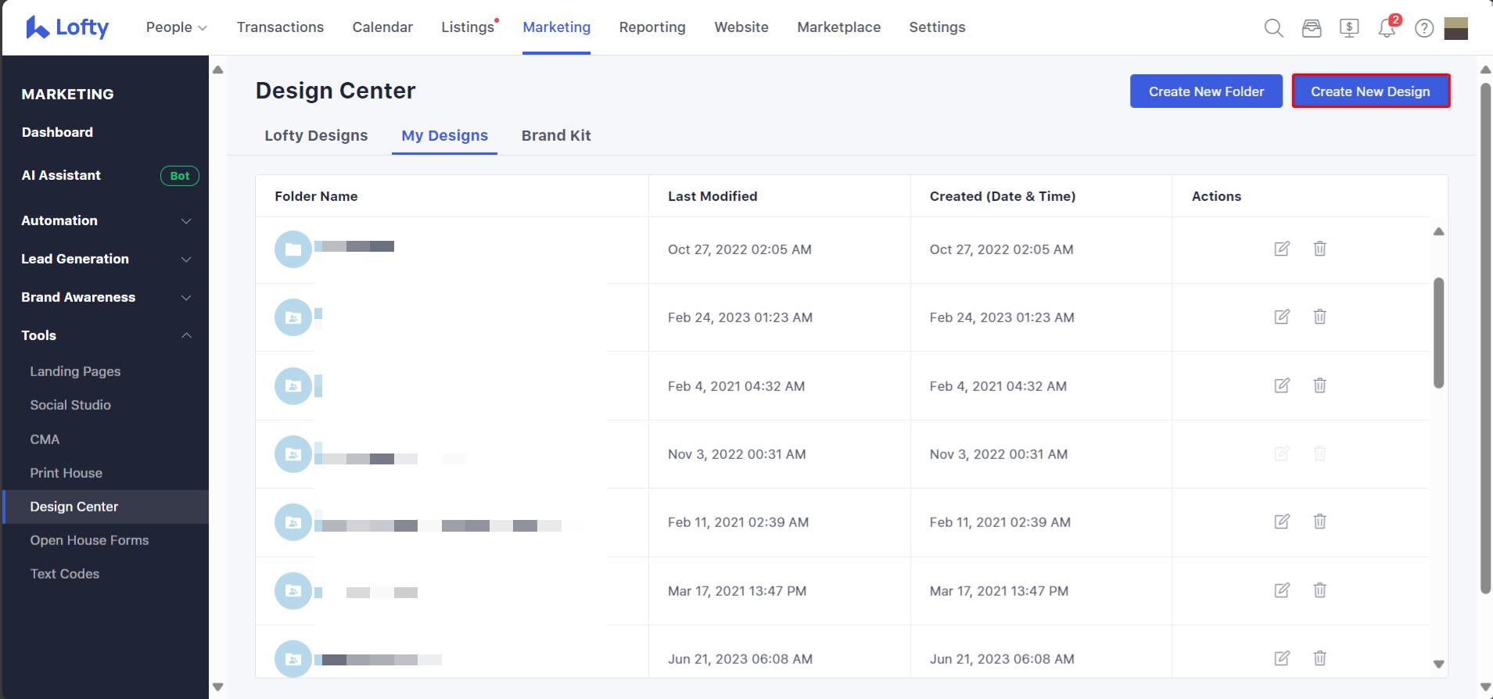Click the Lofty logo
The image size is (1493, 699).
(67, 27)
